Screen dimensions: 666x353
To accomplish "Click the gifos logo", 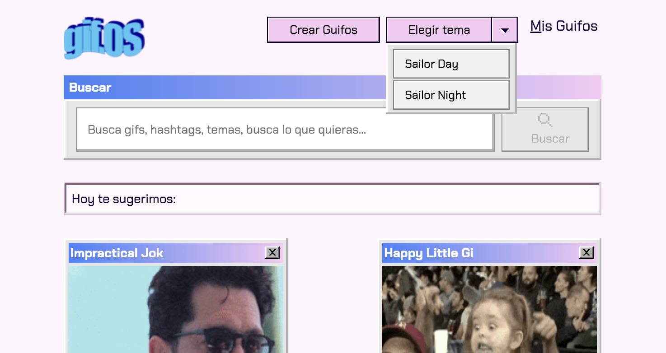I will click(x=103, y=37).
